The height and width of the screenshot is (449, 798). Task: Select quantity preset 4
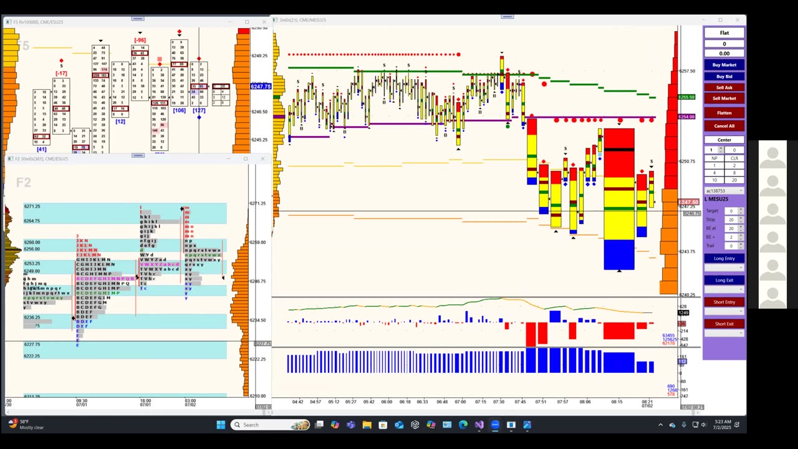(x=714, y=173)
